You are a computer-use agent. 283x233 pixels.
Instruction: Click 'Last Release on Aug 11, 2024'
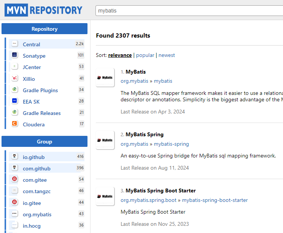pyautogui.click(x=155, y=168)
